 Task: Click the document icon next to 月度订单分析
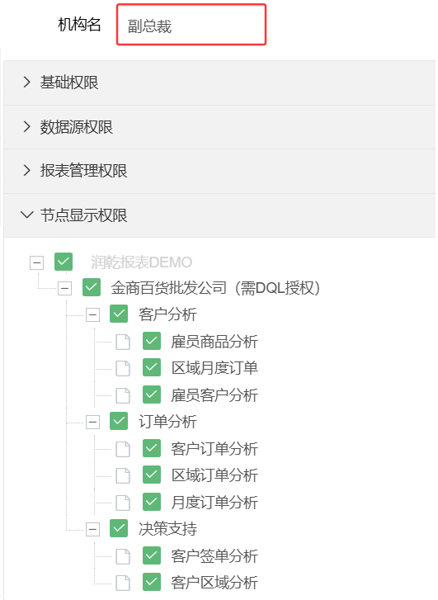point(123,503)
